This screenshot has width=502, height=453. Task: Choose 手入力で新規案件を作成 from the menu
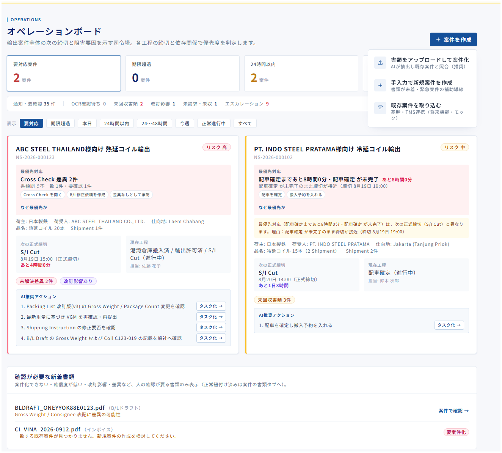pyautogui.click(x=422, y=86)
